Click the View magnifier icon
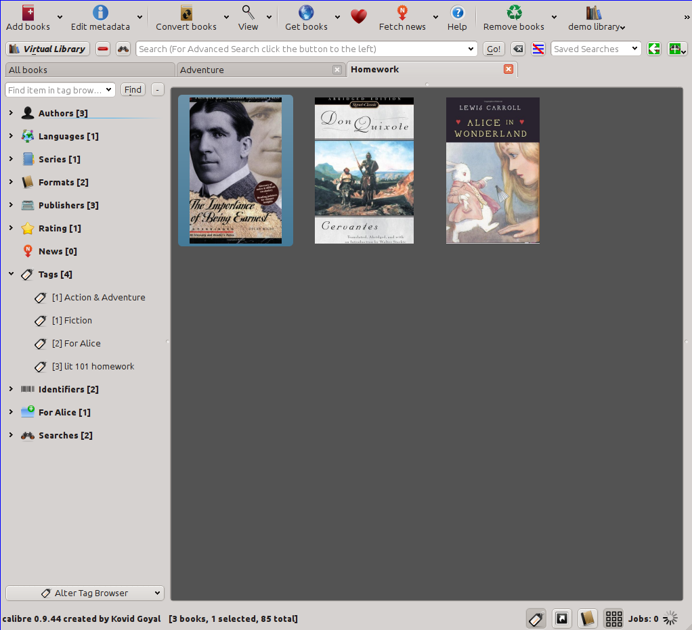 click(248, 12)
